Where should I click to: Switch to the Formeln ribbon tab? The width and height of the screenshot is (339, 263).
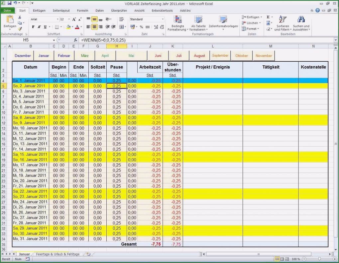tap(83, 10)
